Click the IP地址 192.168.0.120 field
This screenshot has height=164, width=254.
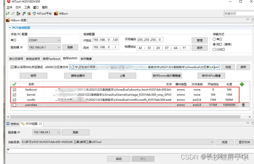click(x=106, y=40)
